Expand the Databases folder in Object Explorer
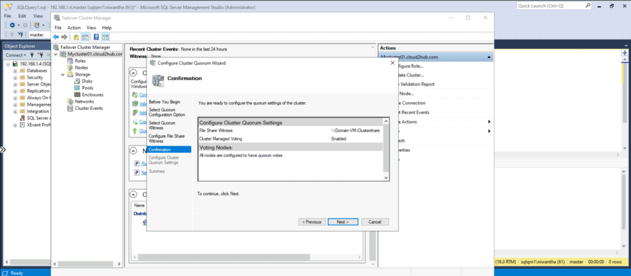 [x=15, y=71]
